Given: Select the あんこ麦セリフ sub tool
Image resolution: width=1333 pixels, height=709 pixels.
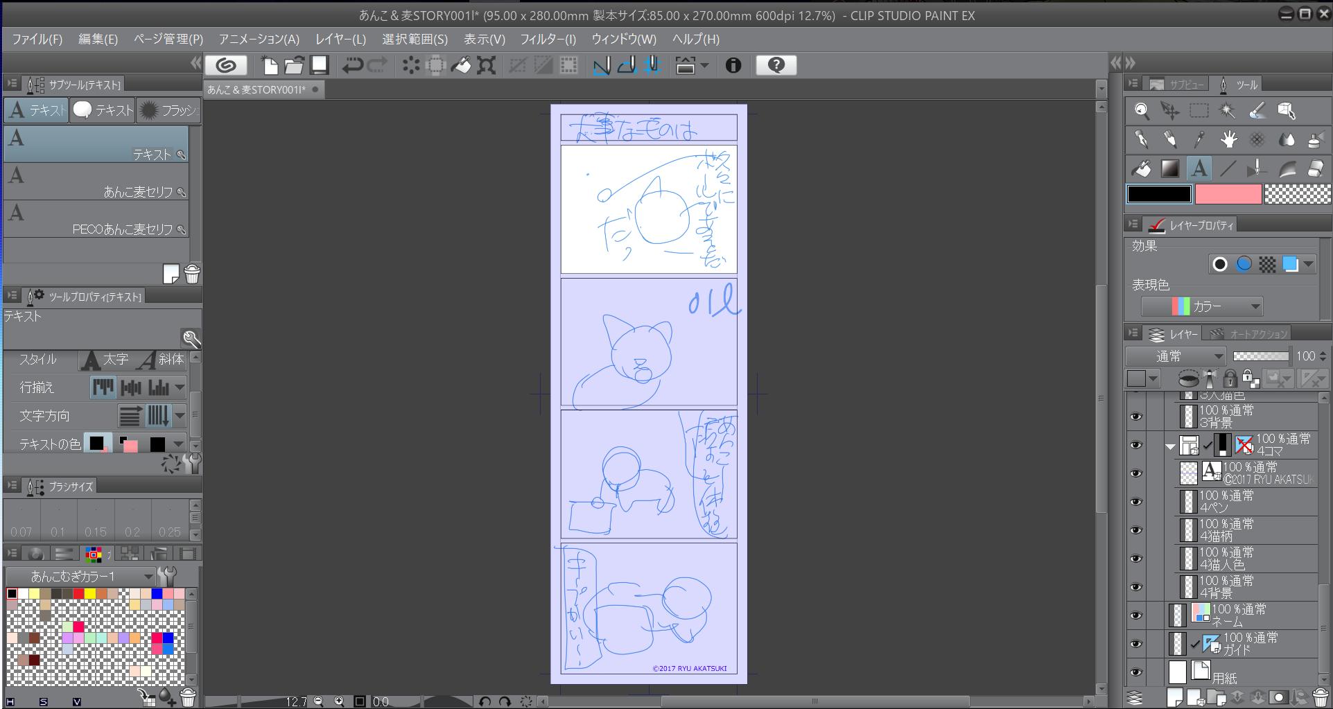Looking at the screenshot, I should pyautogui.click(x=96, y=182).
